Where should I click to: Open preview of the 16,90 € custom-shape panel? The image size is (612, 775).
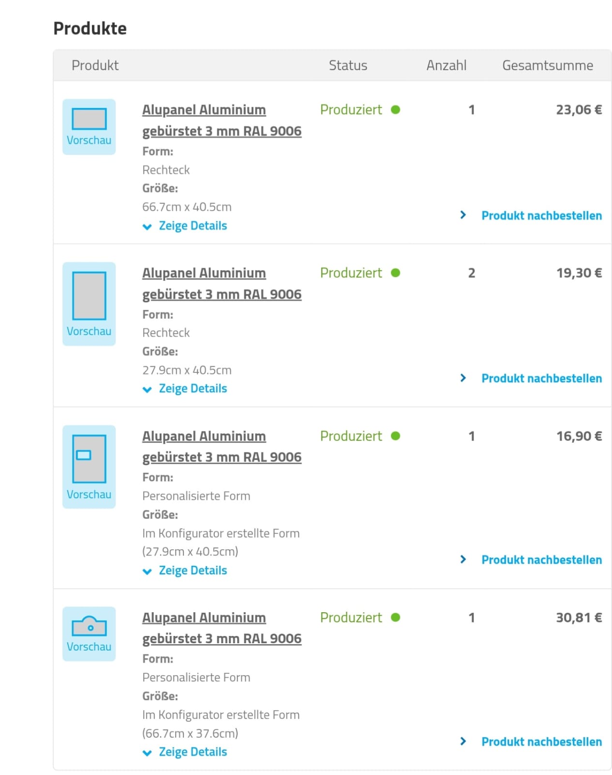(x=89, y=466)
